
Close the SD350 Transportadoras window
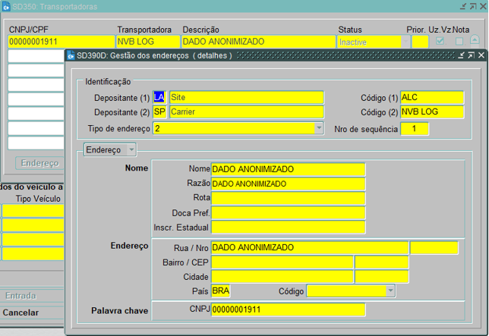[x=483, y=6]
